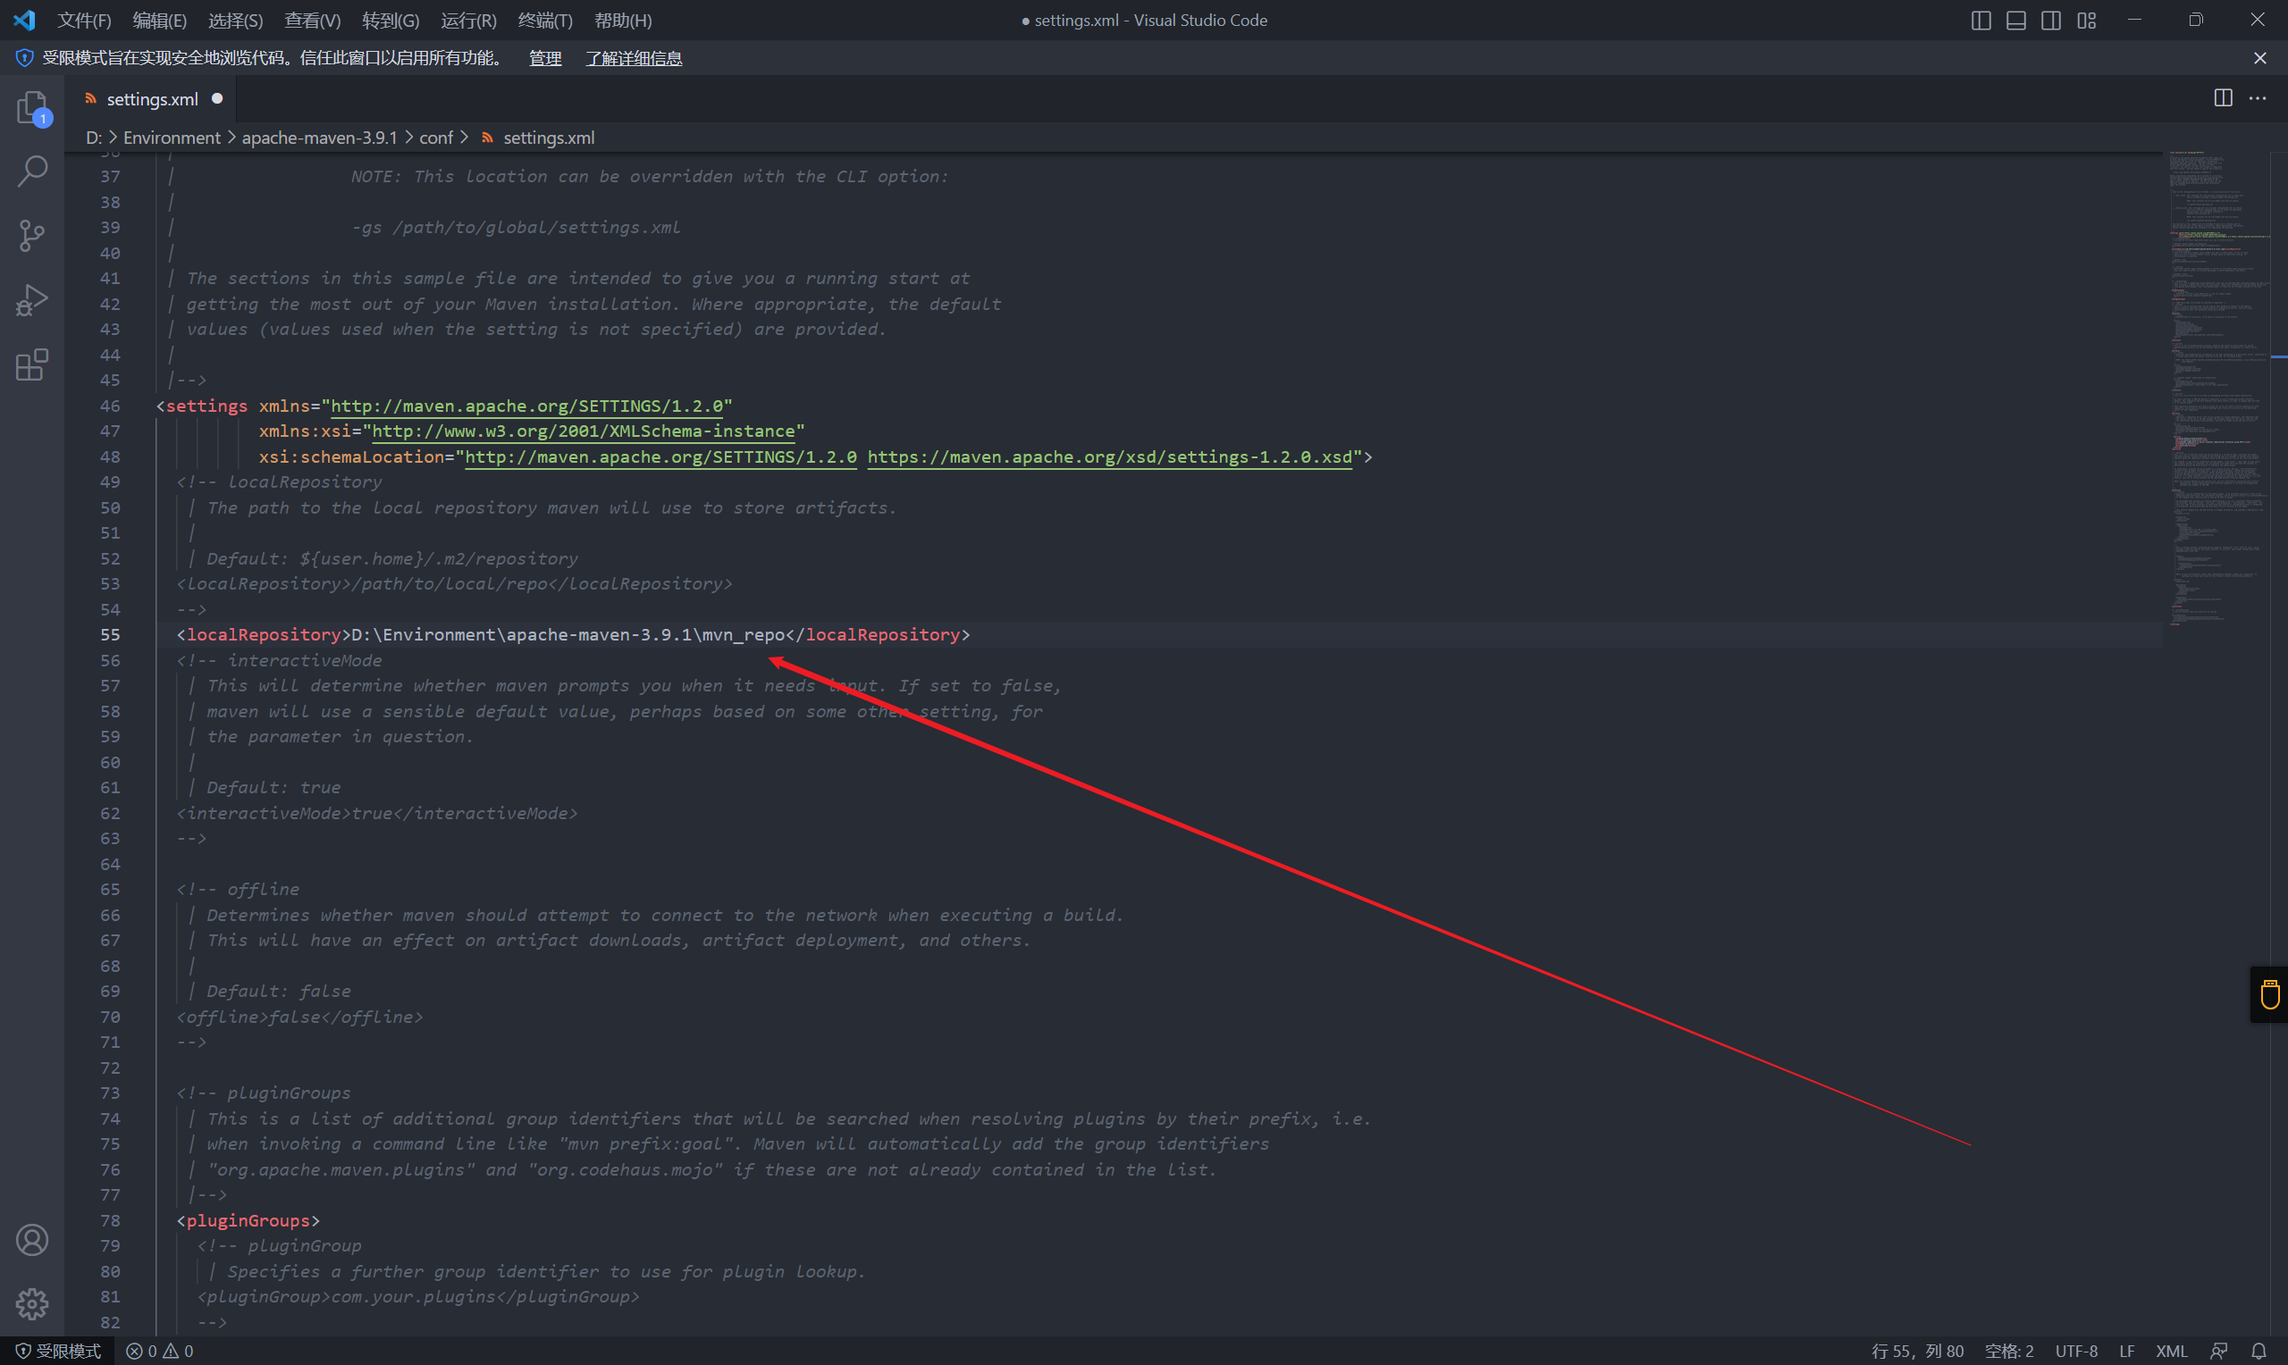Click the notifications bell in status bar
The image size is (2288, 1365).
pos(2259,1351)
